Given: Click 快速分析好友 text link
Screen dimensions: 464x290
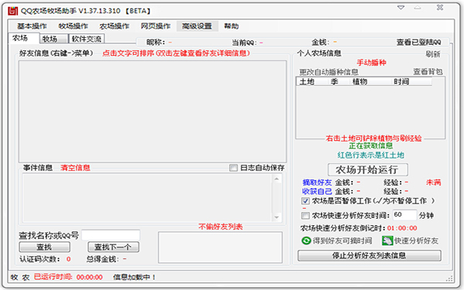Looking at the screenshot, I should click(x=416, y=241).
